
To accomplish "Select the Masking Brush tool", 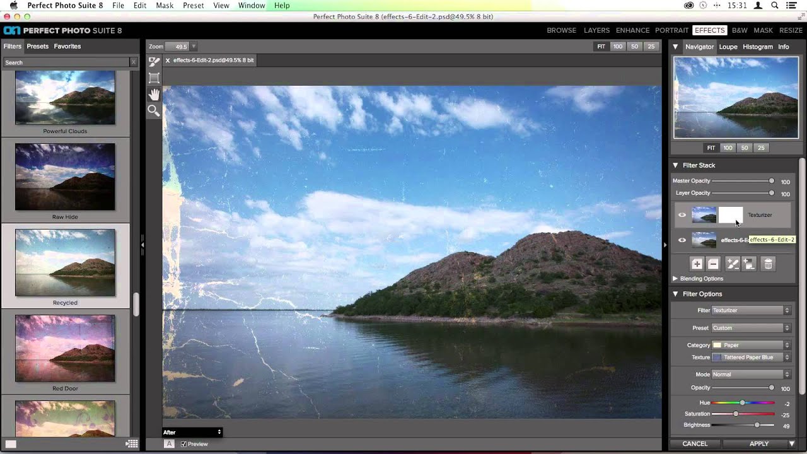I will pos(154,61).
